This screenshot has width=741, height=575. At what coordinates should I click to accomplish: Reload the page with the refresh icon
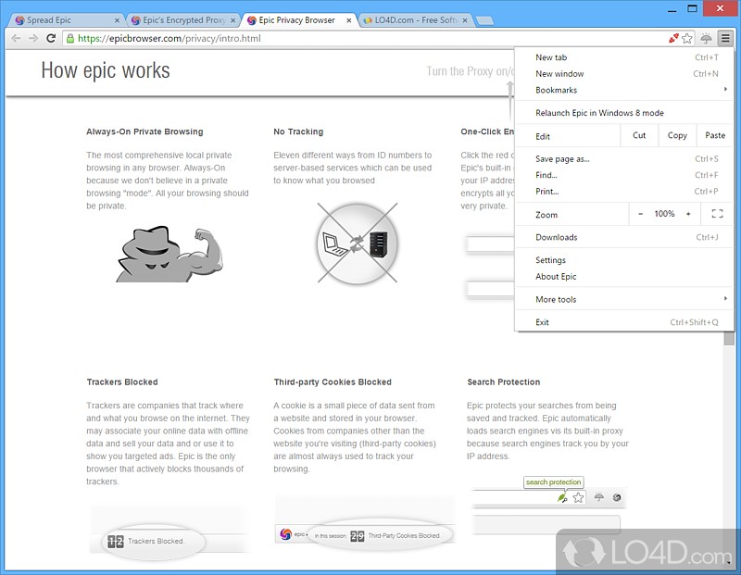point(51,38)
